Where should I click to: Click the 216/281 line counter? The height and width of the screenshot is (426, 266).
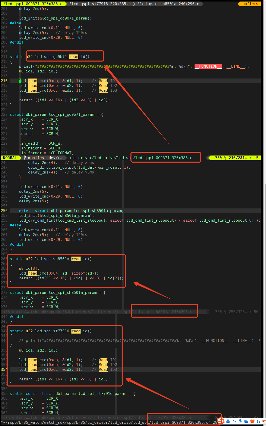point(237,158)
